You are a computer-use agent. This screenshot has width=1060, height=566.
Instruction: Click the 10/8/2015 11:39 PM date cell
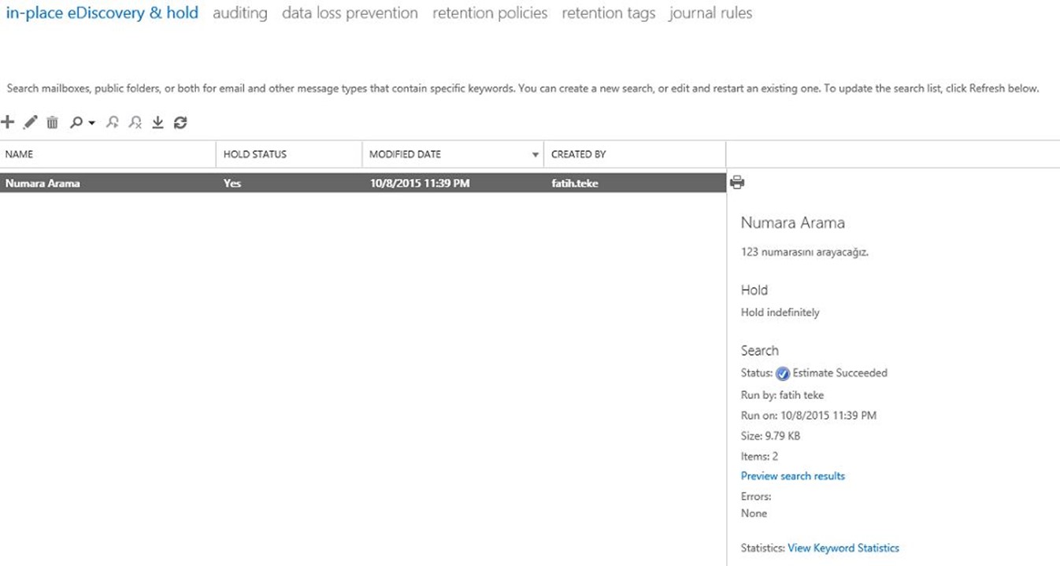pos(420,183)
